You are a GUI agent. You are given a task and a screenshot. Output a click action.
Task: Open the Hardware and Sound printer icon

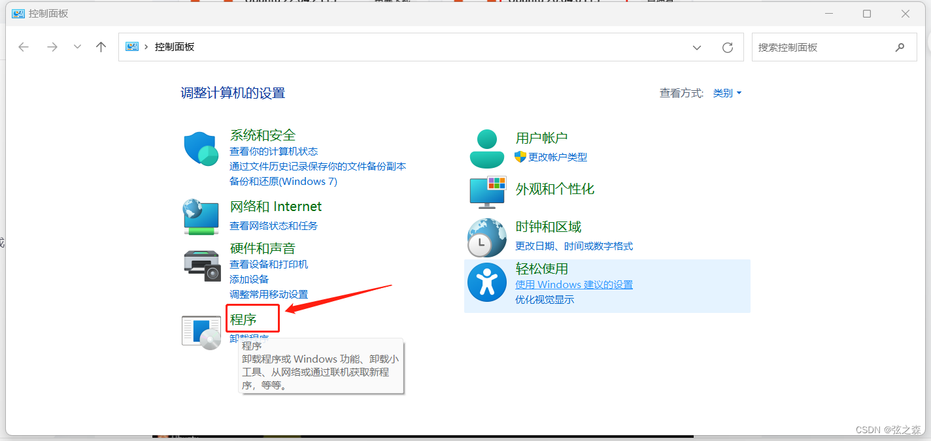pos(202,265)
